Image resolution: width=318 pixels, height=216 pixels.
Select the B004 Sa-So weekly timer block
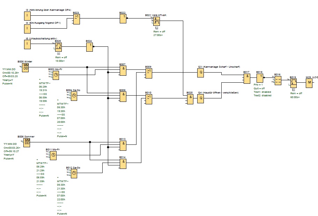pos(74,97)
